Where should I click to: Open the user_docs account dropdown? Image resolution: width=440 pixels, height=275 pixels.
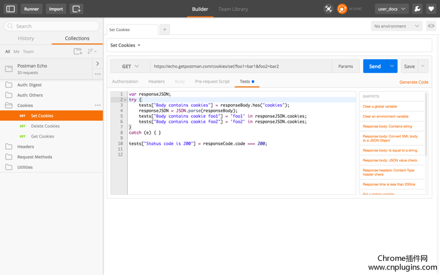(392, 9)
